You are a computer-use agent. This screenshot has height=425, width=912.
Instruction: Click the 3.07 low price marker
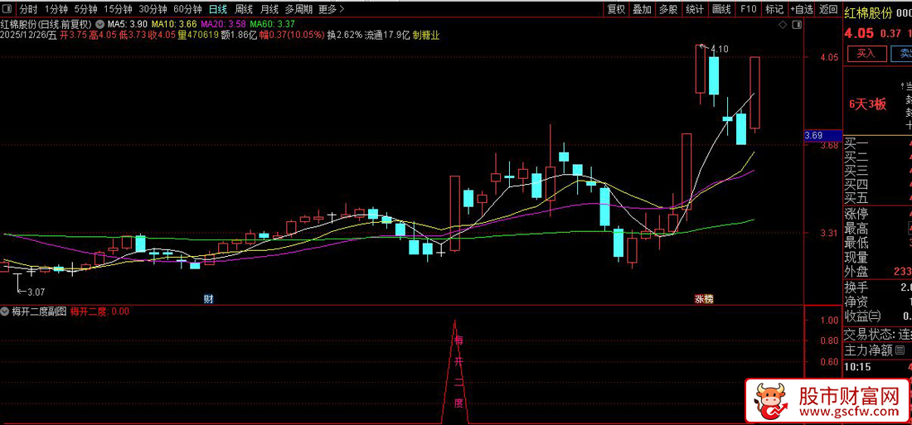tap(36, 292)
